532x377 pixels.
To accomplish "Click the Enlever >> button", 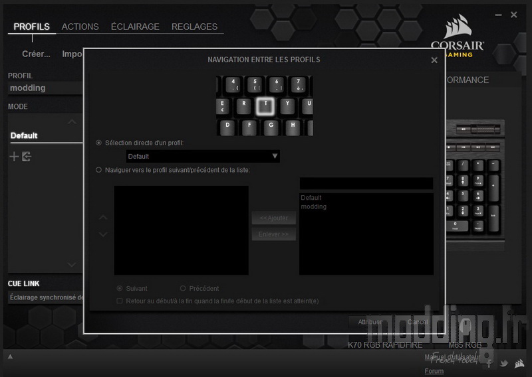I will [x=273, y=234].
